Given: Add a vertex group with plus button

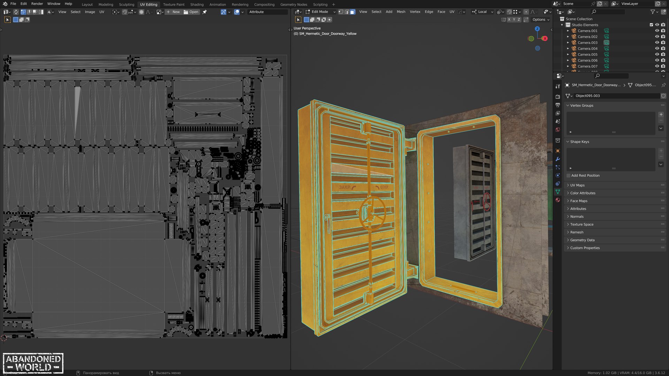Looking at the screenshot, I should [x=661, y=115].
